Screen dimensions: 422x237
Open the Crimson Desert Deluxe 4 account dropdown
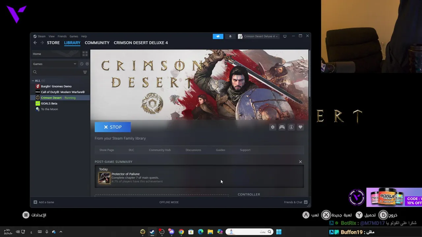[x=258, y=36]
